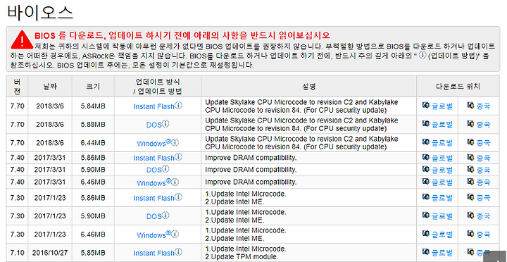Download 7.70 Instant Flash via 글로벌 link
Viewport: 507px width, 262px height.
click(x=442, y=106)
